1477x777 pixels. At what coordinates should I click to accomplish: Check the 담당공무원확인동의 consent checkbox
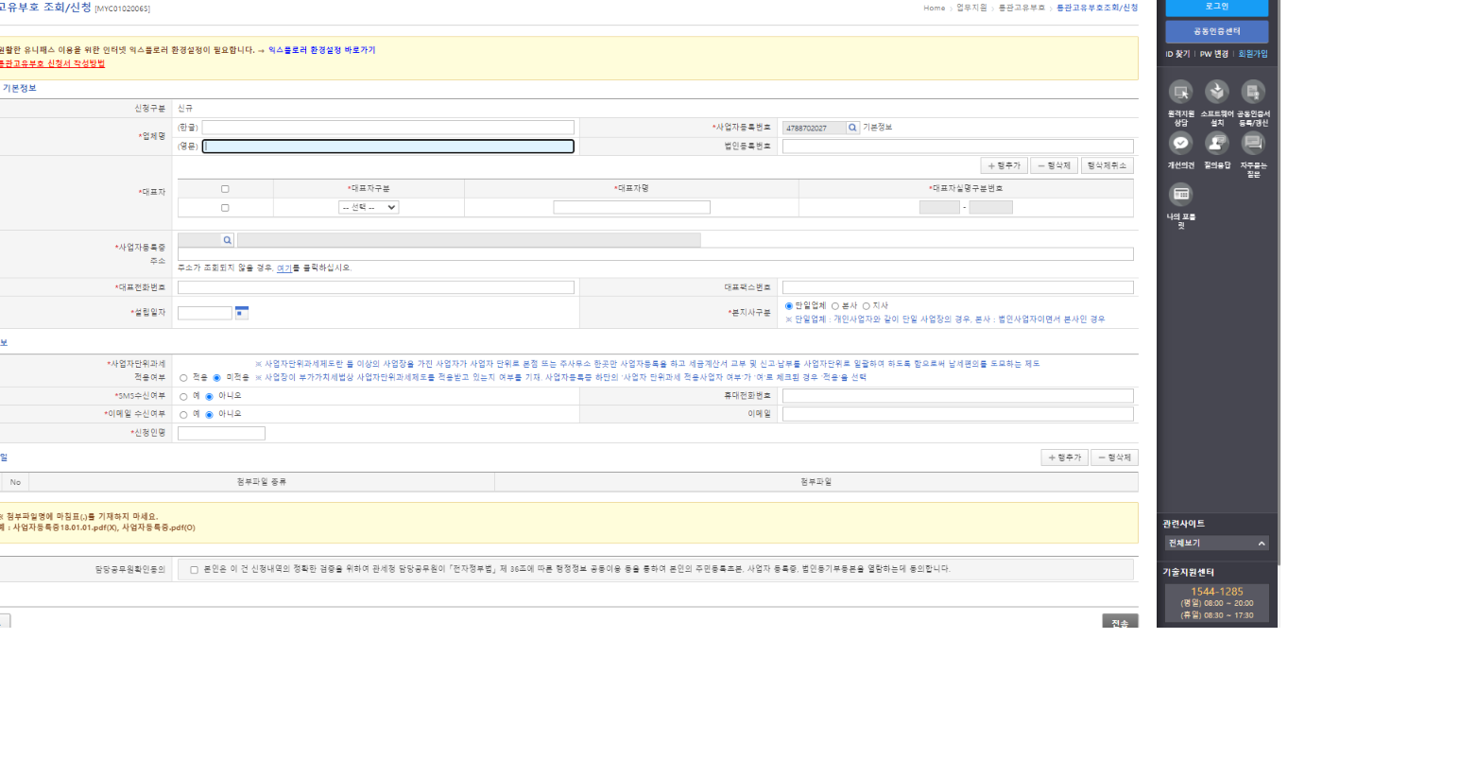[x=195, y=570]
